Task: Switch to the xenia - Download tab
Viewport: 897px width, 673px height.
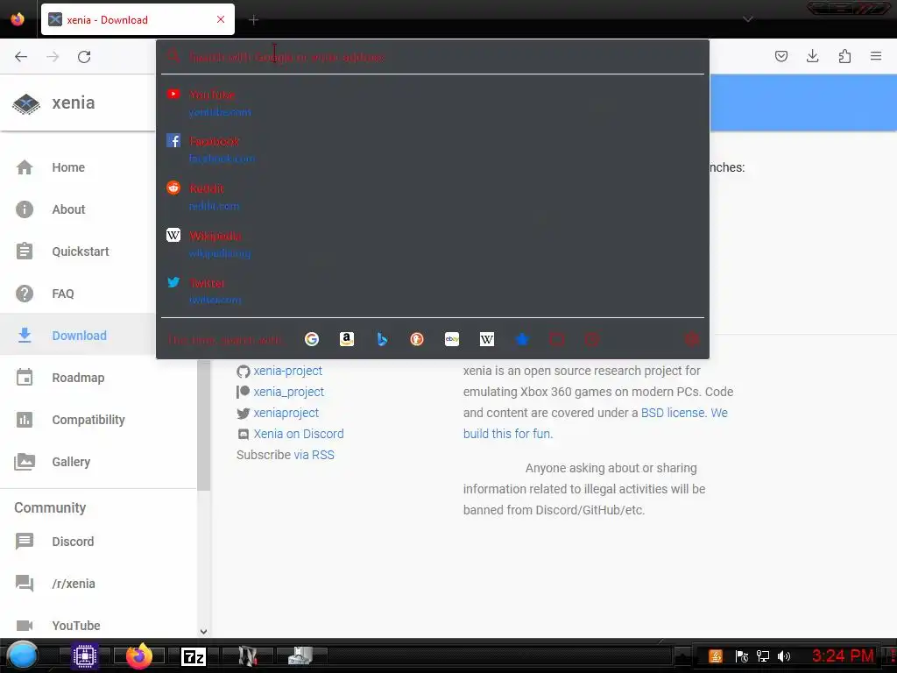Action: [138, 19]
